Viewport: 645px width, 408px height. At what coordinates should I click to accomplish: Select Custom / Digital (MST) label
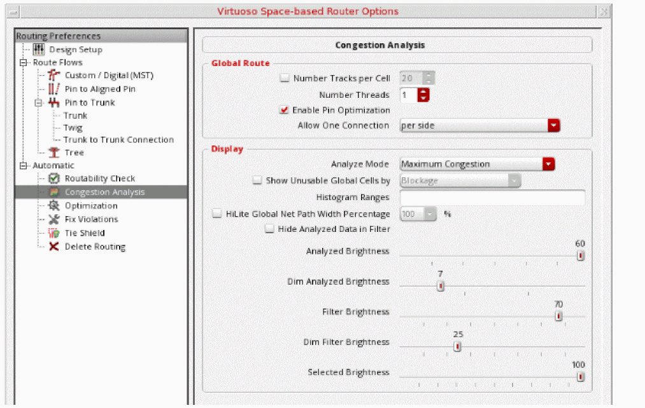point(109,76)
